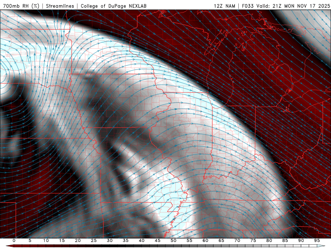Select the "80" value on color scale
The image size is (331, 248).
pyautogui.click(x=269, y=241)
